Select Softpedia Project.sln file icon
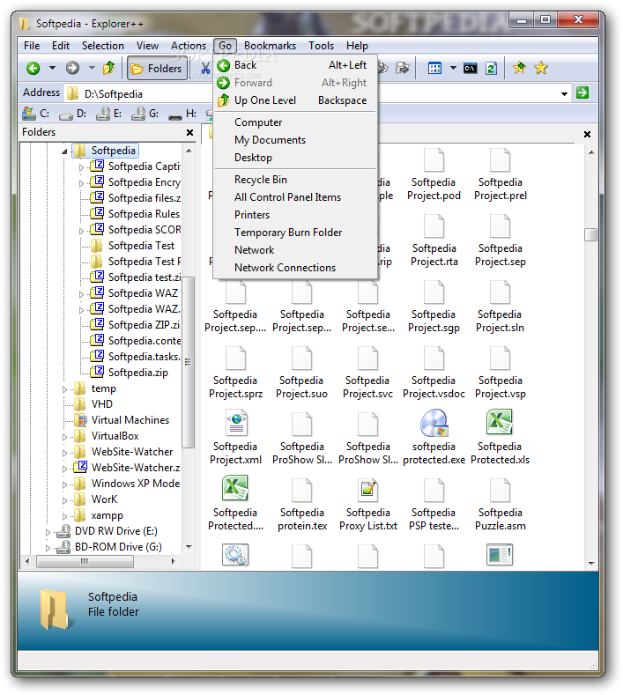Image resolution: width=623 pixels, height=695 pixels. [x=501, y=292]
